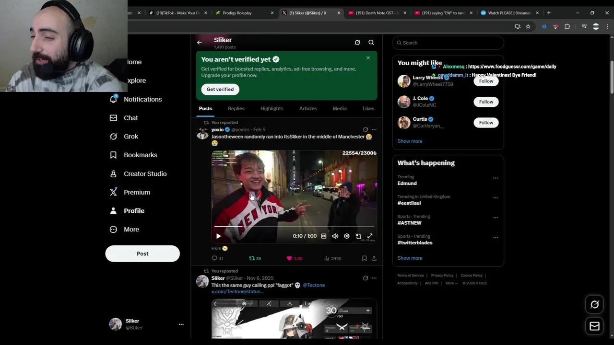Click the X search input field

click(x=448, y=43)
